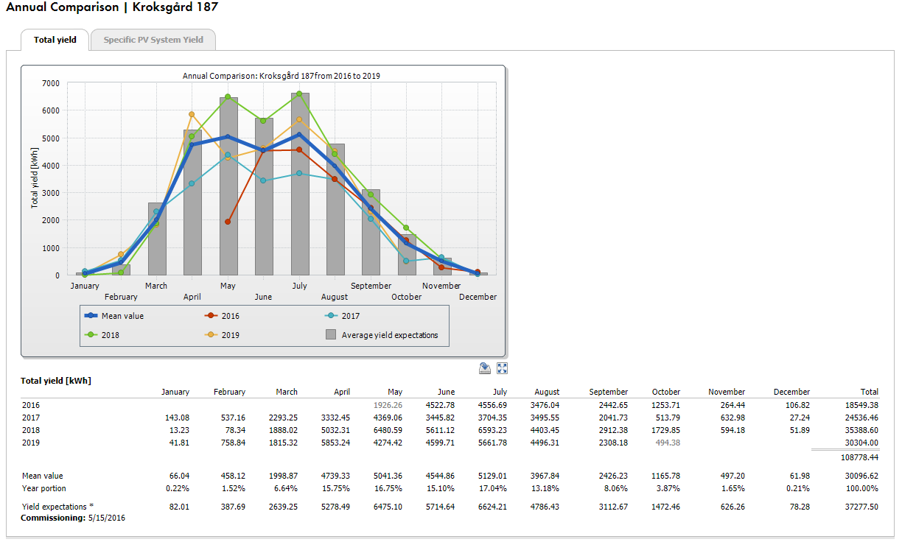Click the gray Average yield expectations swatch
The image size is (902, 542).
point(332,335)
